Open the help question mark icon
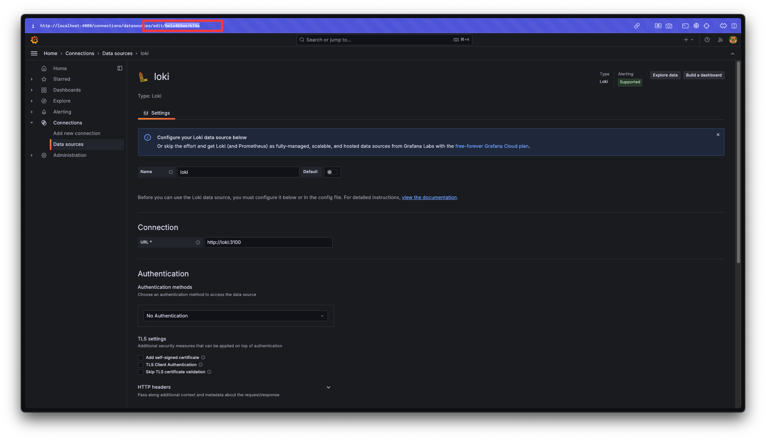The image size is (766, 440). 707,40
